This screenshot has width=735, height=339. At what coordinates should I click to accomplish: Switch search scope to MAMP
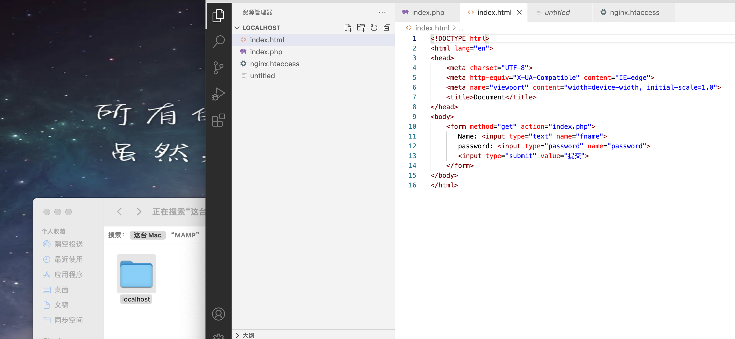click(x=185, y=235)
